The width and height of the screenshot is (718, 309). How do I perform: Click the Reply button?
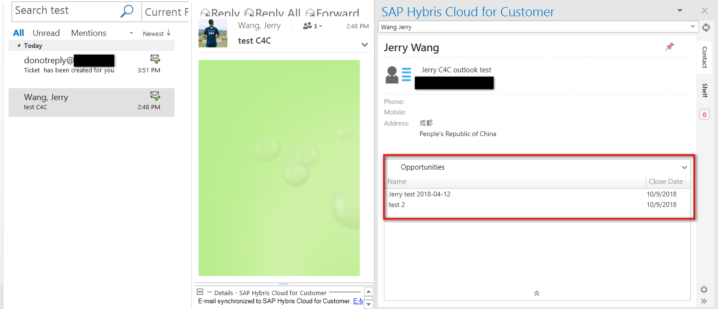(x=220, y=13)
